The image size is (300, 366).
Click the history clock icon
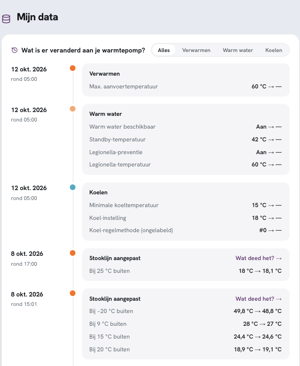click(x=15, y=50)
